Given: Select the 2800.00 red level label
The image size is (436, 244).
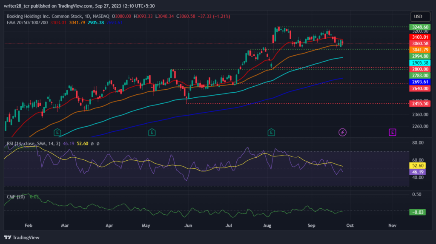Looking at the screenshot, I should point(420,69).
